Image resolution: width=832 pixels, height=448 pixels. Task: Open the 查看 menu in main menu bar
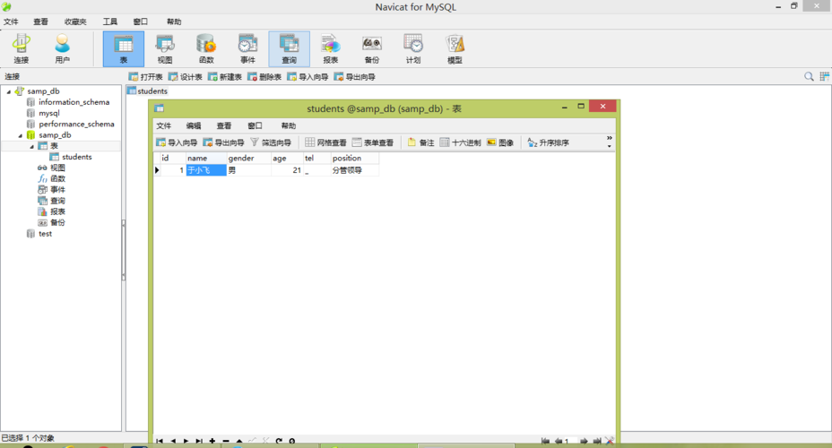coord(41,22)
